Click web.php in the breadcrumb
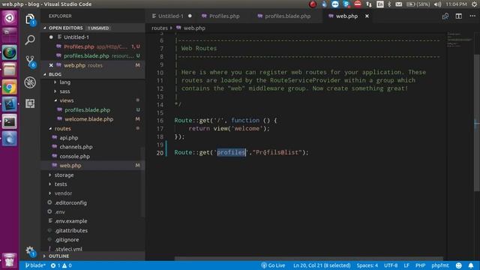 point(194,28)
